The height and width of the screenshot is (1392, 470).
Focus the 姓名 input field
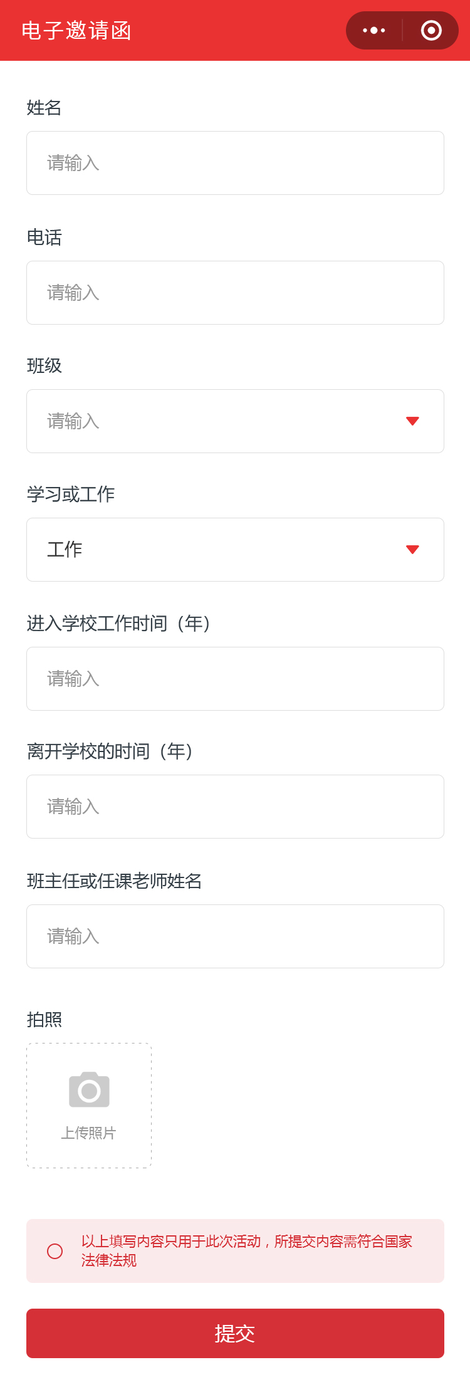pyautogui.click(x=235, y=163)
